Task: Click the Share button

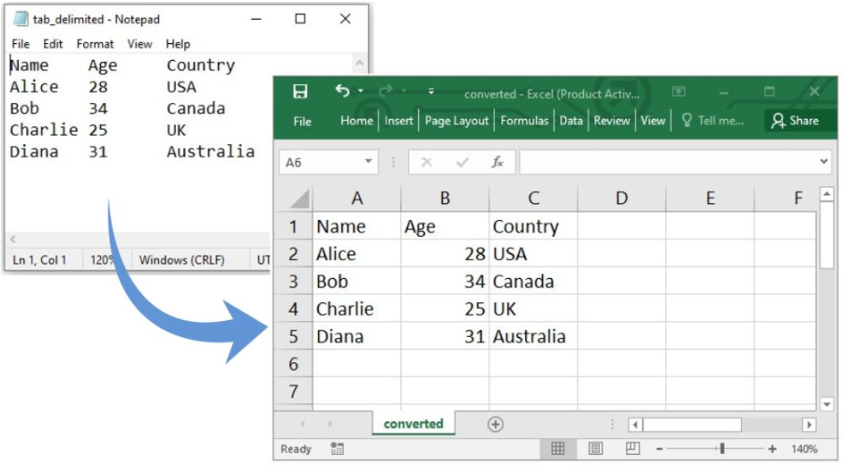Action: coord(794,121)
